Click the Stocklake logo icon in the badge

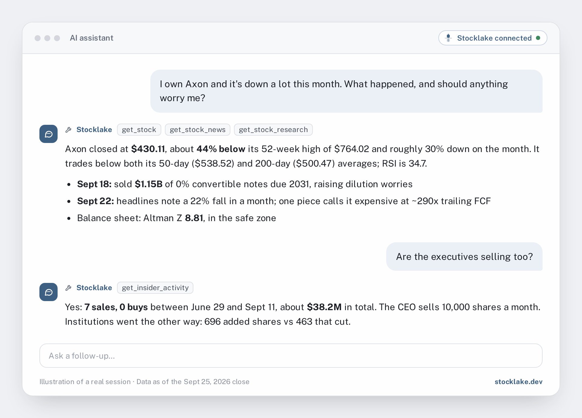click(x=448, y=38)
